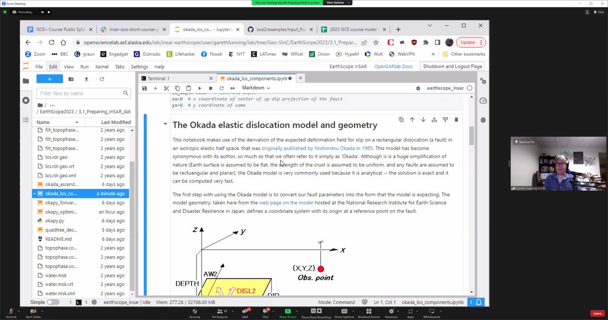608x320 pixels.
Task: Save the notebook with the disk icon
Action: click(x=144, y=88)
